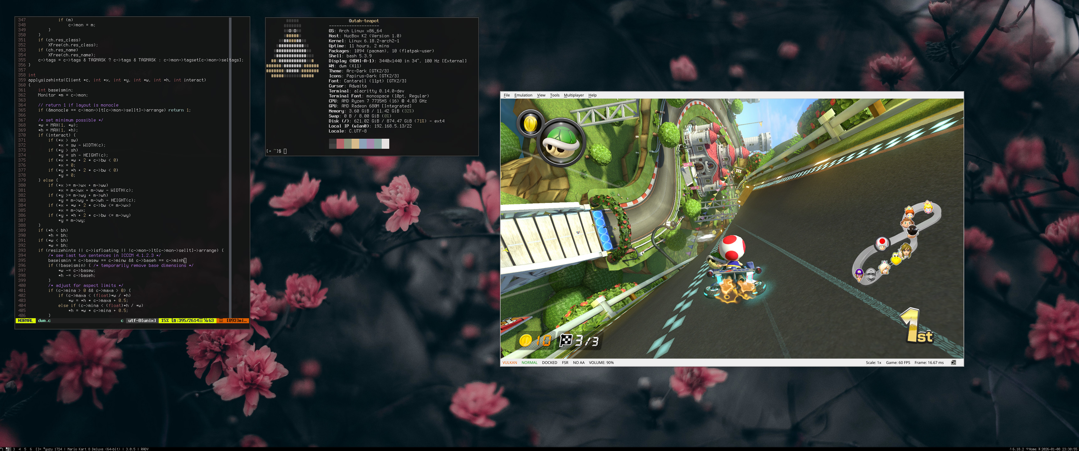Viewport: 1079px width, 451px height.
Task: Open the File menu in yuzu
Action: (507, 96)
